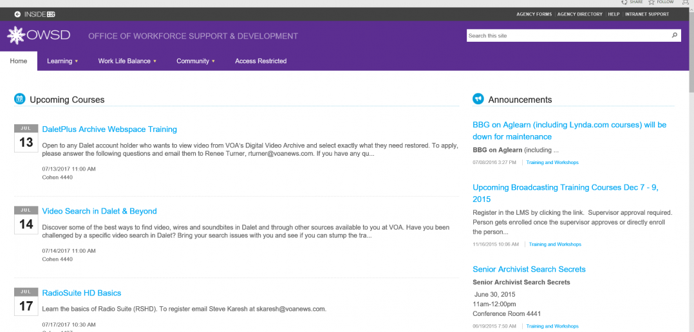Open Senior Archivist Search Secrets announcement
The height and width of the screenshot is (332, 694).
[529, 269]
